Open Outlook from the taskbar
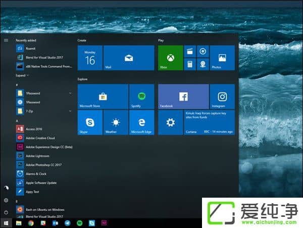303x228 pixels. (55, 223)
